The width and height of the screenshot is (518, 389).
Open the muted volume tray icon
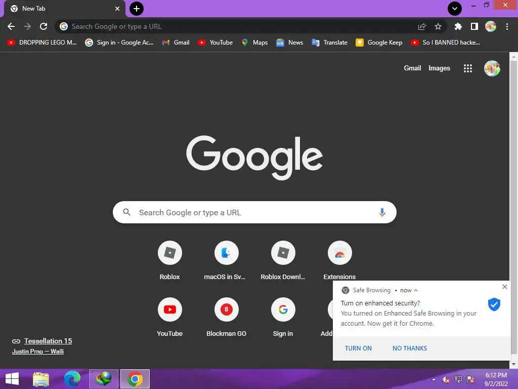446,379
